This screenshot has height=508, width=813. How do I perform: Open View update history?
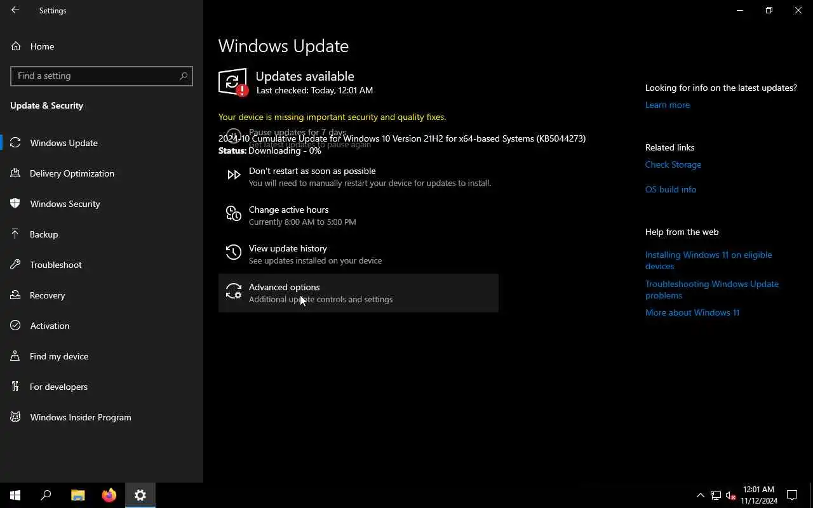point(358,254)
